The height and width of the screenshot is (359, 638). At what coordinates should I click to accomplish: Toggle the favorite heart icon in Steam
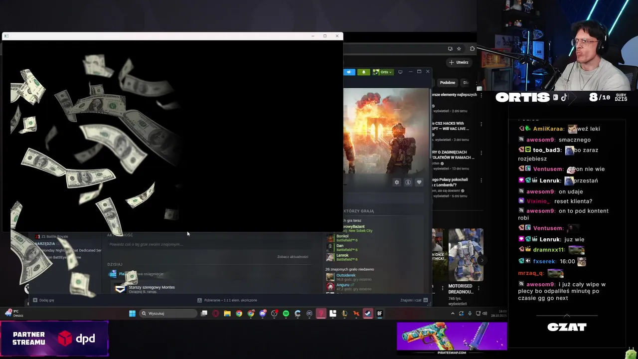tap(419, 182)
